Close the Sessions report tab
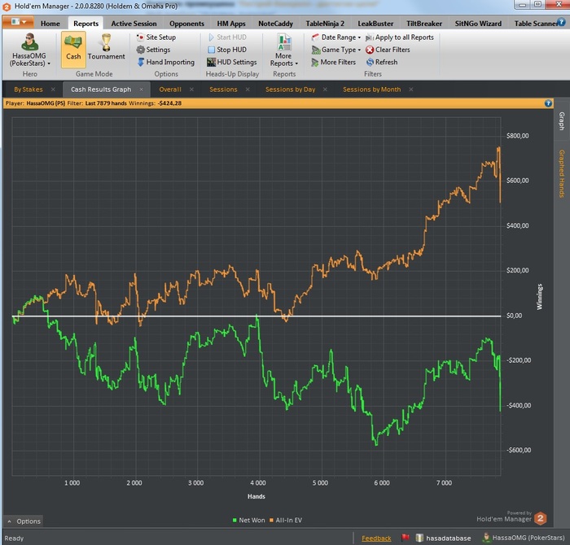The width and height of the screenshot is (570, 545). (248, 89)
